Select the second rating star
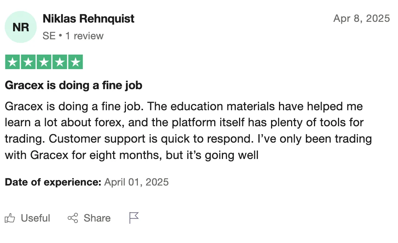This screenshot has width=398, height=243. point(28,62)
